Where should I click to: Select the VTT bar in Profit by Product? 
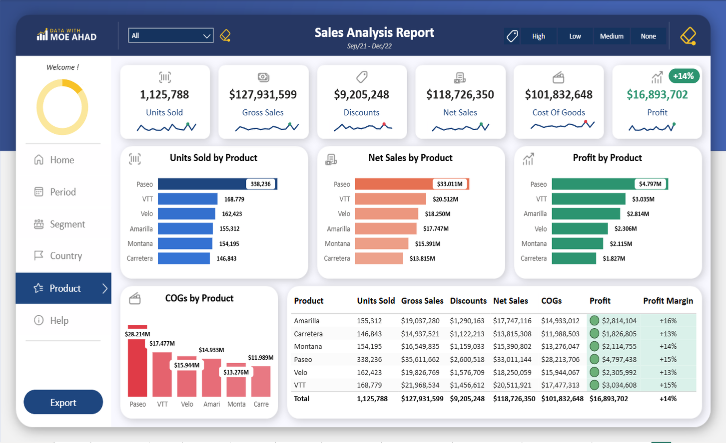tap(589, 199)
